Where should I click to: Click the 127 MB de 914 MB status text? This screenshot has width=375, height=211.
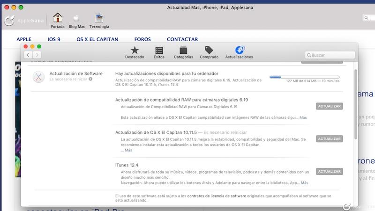[x=313, y=81]
